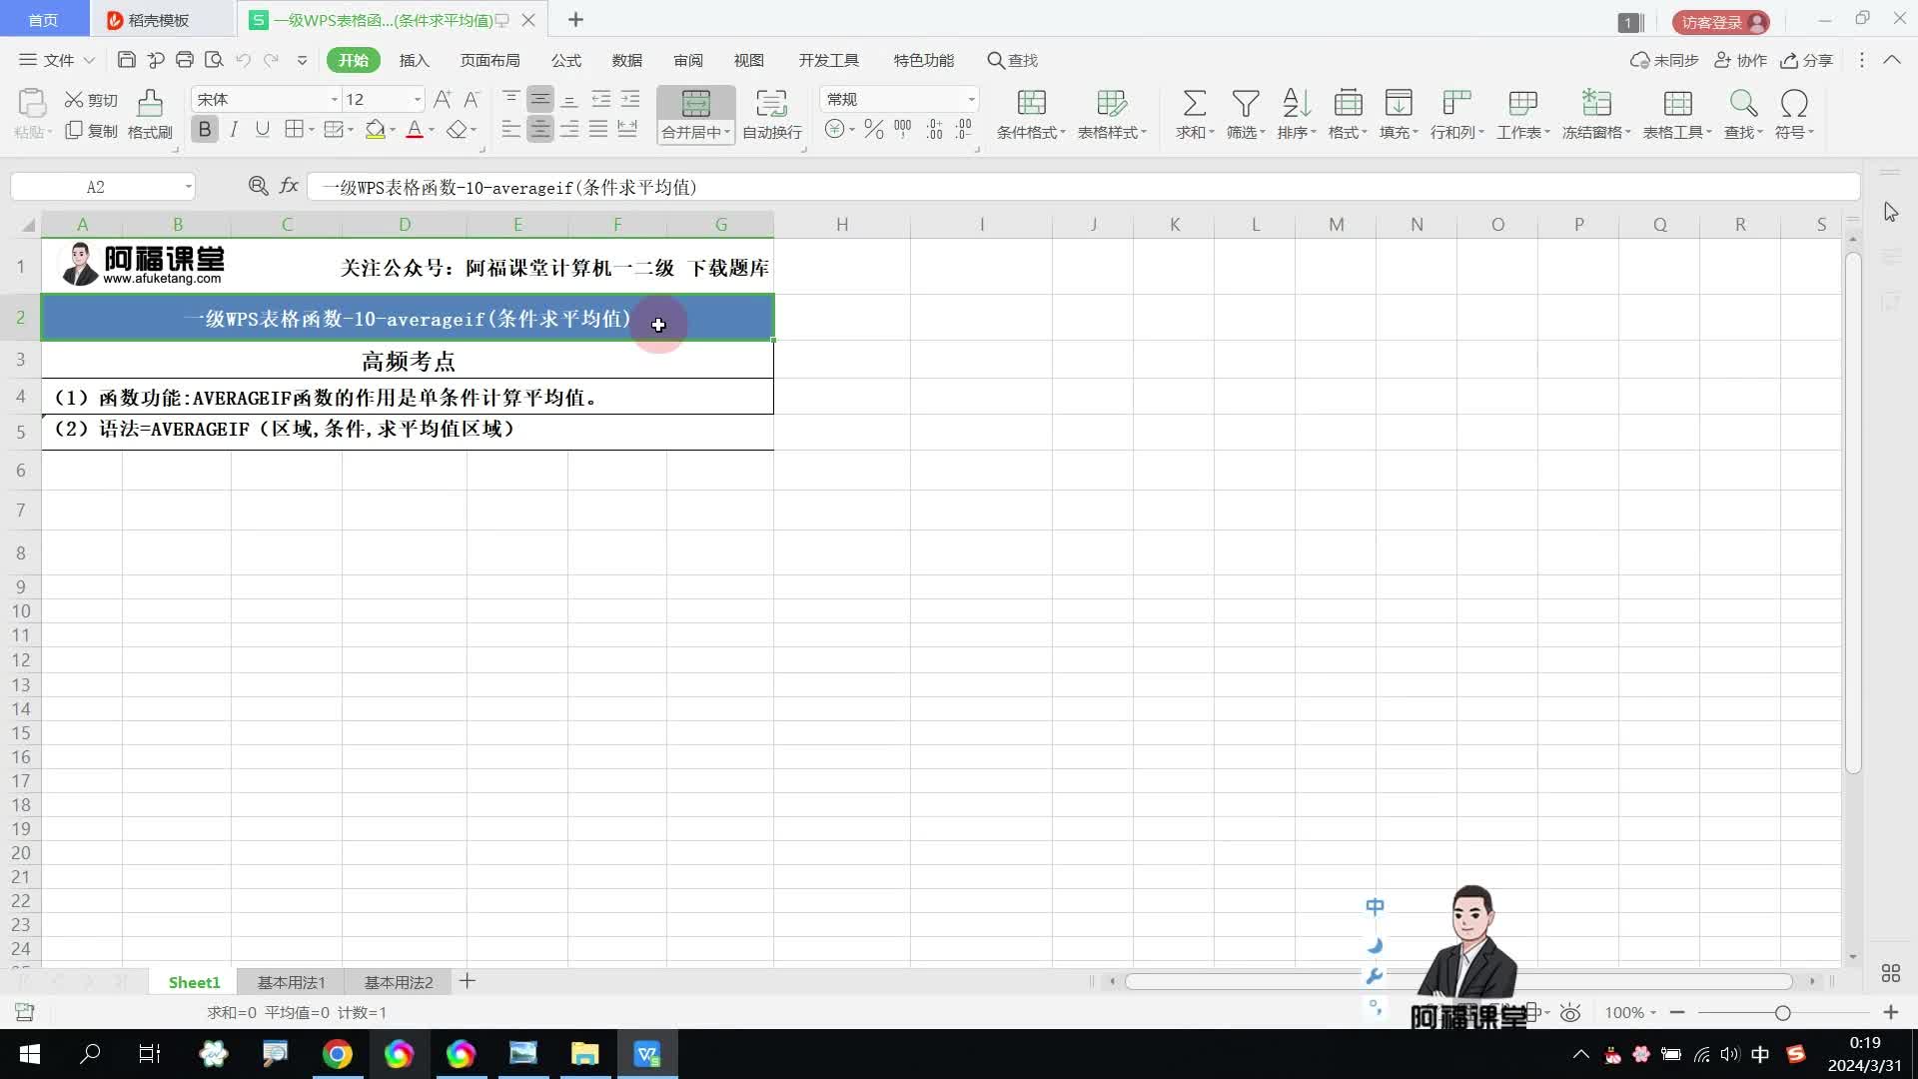Screen dimensions: 1918x1079
Task: Click the Share (分享) button
Action: (1807, 60)
